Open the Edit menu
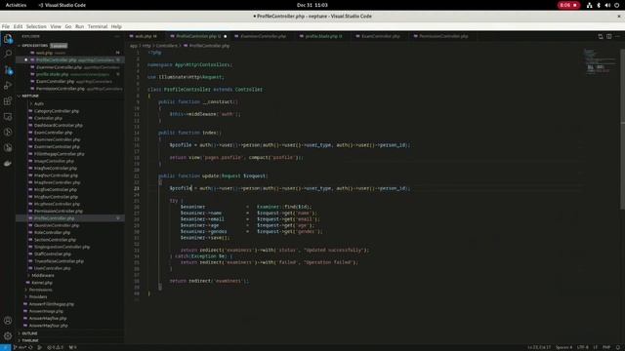The image size is (625, 351). [18, 26]
